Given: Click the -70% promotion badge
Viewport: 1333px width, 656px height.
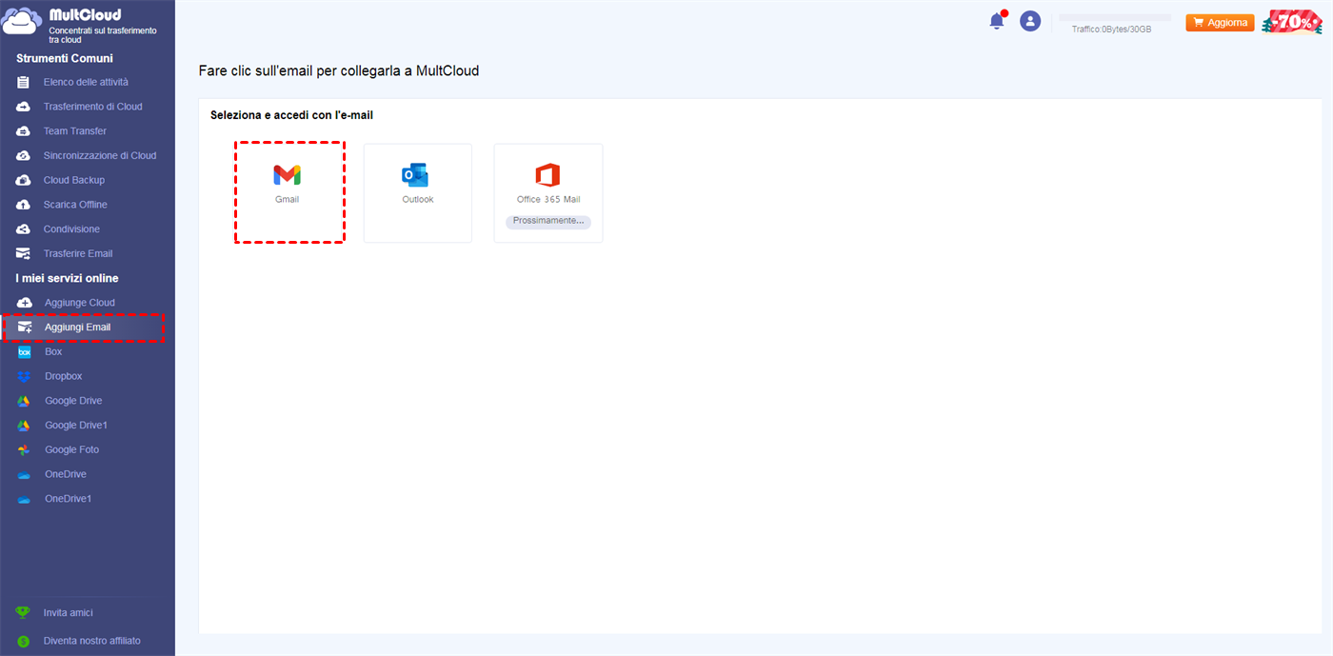Looking at the screenshot, I should pos(1292,22).
